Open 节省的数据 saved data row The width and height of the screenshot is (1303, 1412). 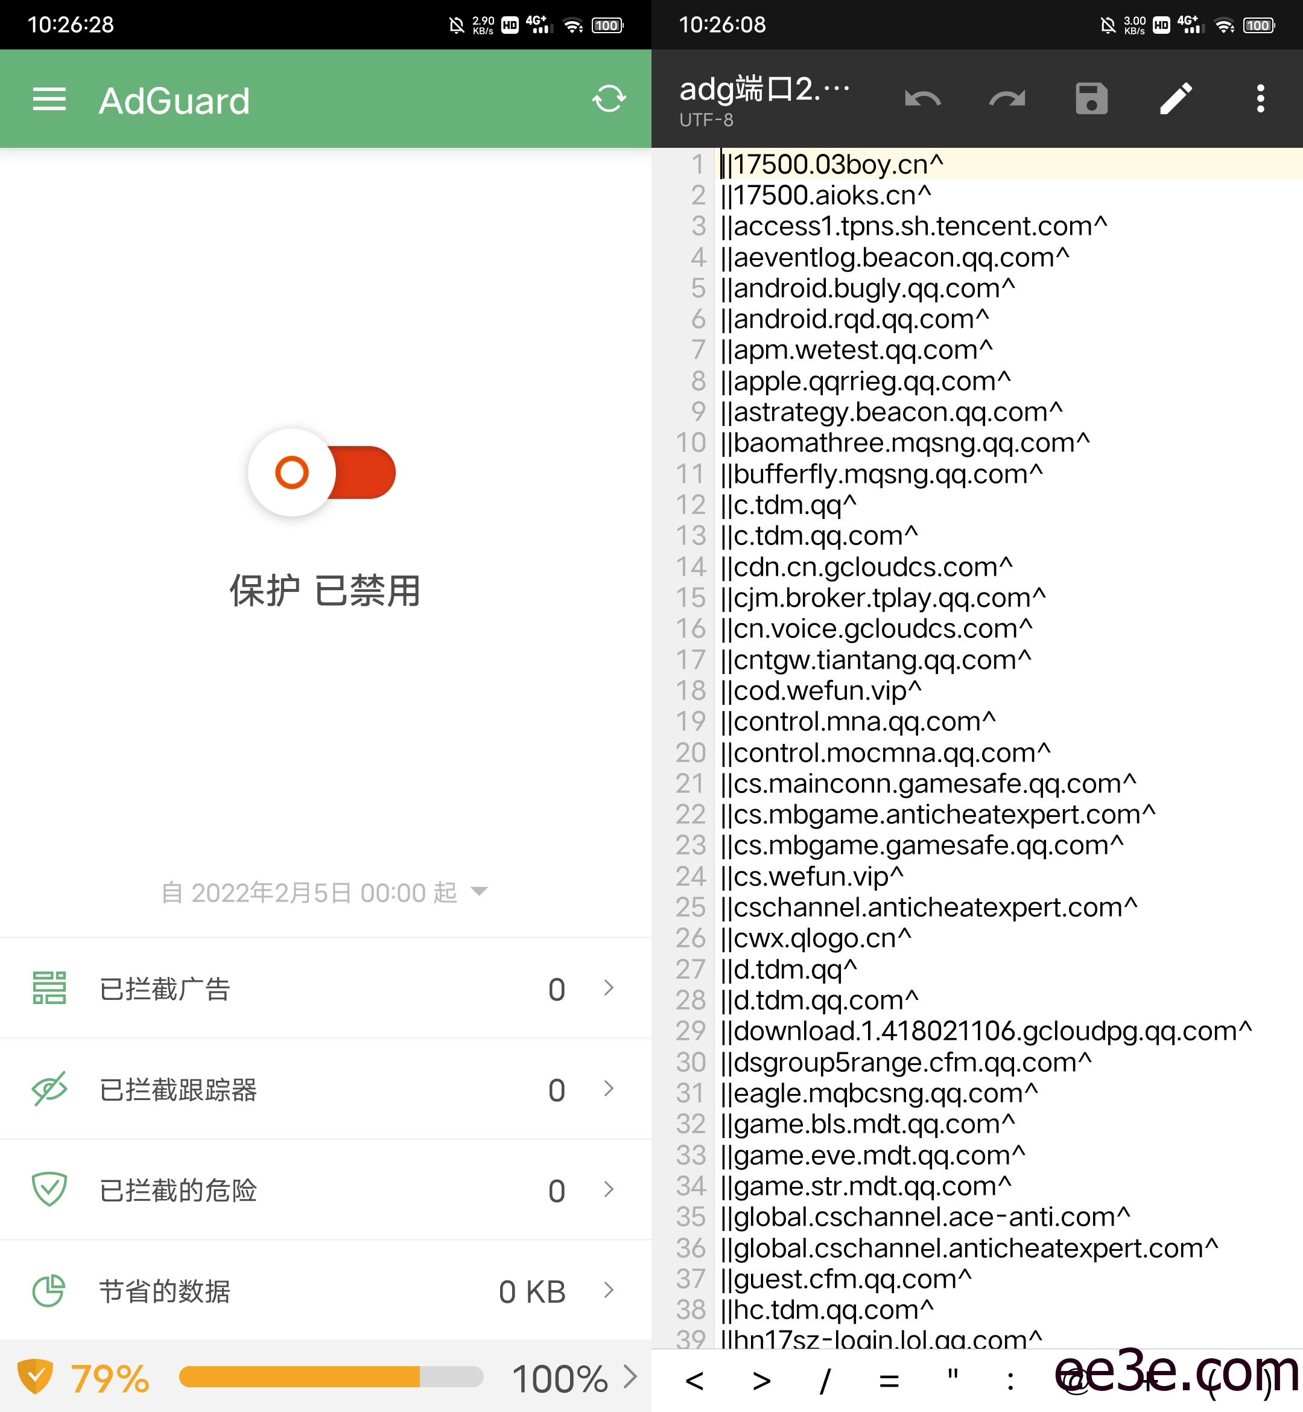[325, 1291]
